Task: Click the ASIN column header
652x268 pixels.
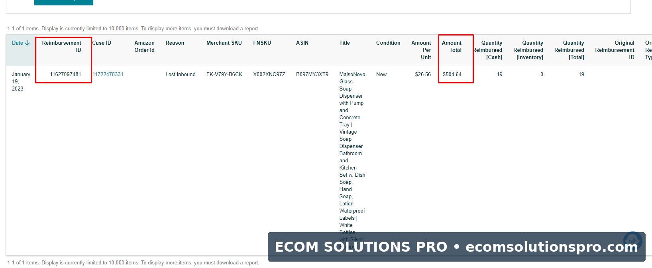Action: [302, 43]
